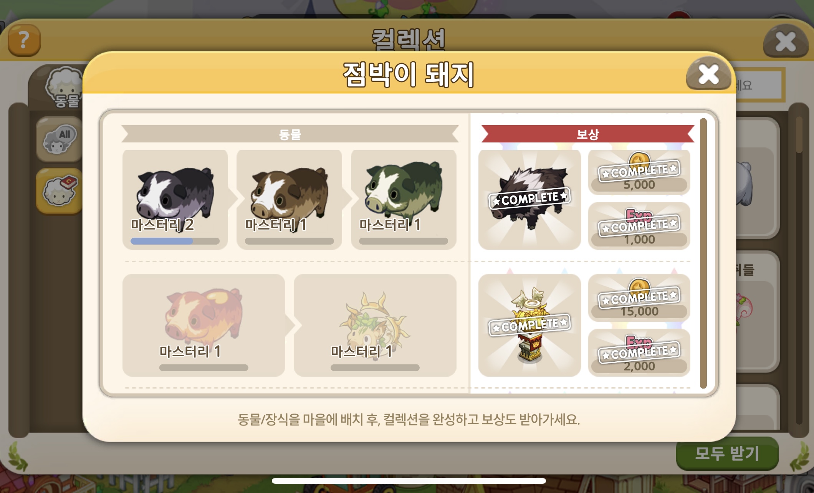Image resolution: width=814 pixels, height=493 pixels.
Task: Open the black boar reward icon
Action: [x=529, y=200]
